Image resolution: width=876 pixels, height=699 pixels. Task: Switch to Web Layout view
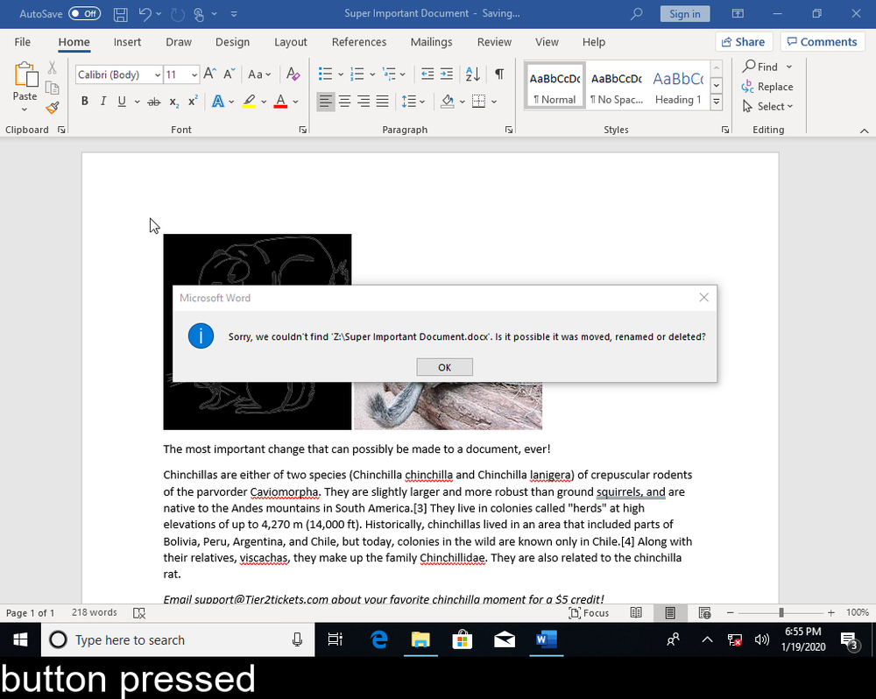pyautogui.click(x=705, y=613)
